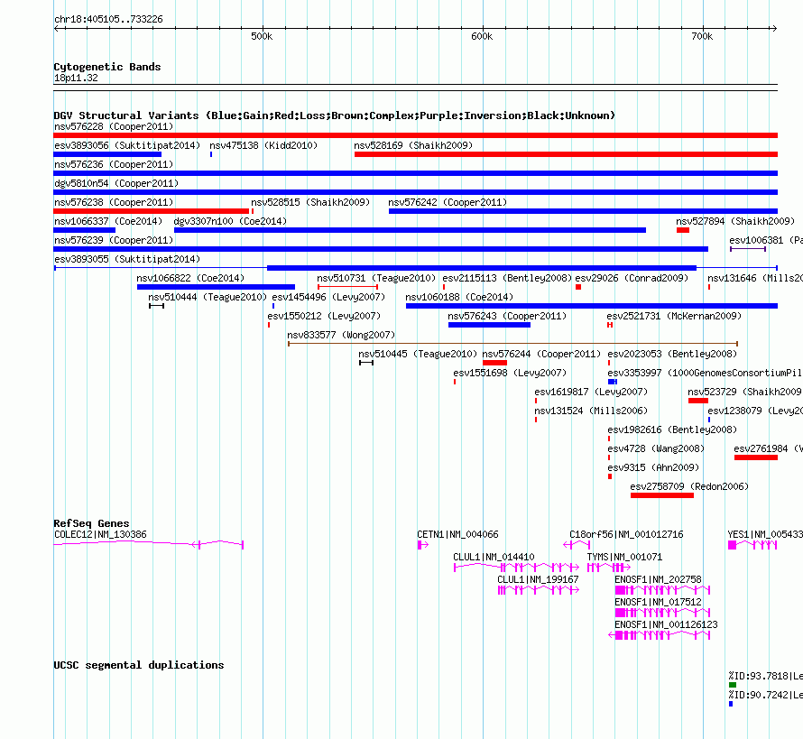
Task: Open esv1550212 (Levy2007) variant label
Action: (324, 316)
